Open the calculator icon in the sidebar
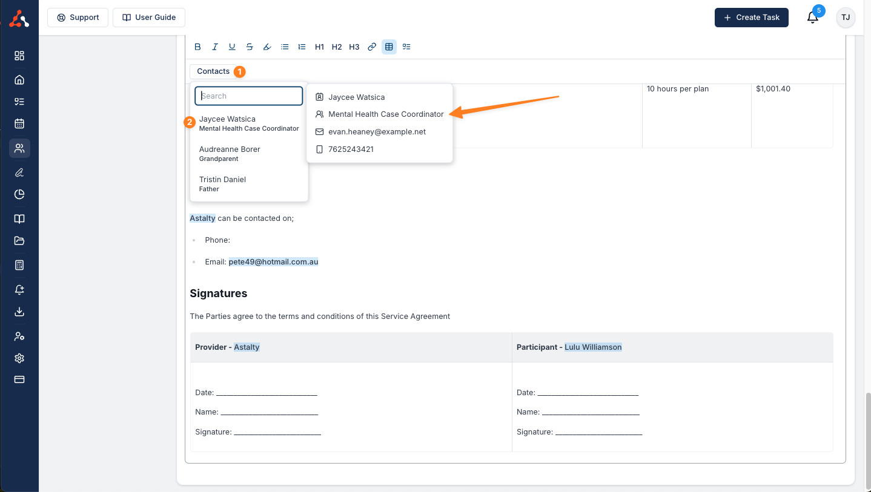This screenshot has height=492, width=871. (19, 265)
